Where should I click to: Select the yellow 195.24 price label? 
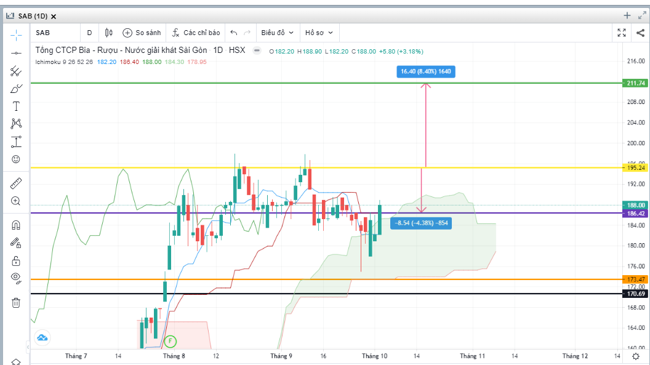tap(635, 168)
